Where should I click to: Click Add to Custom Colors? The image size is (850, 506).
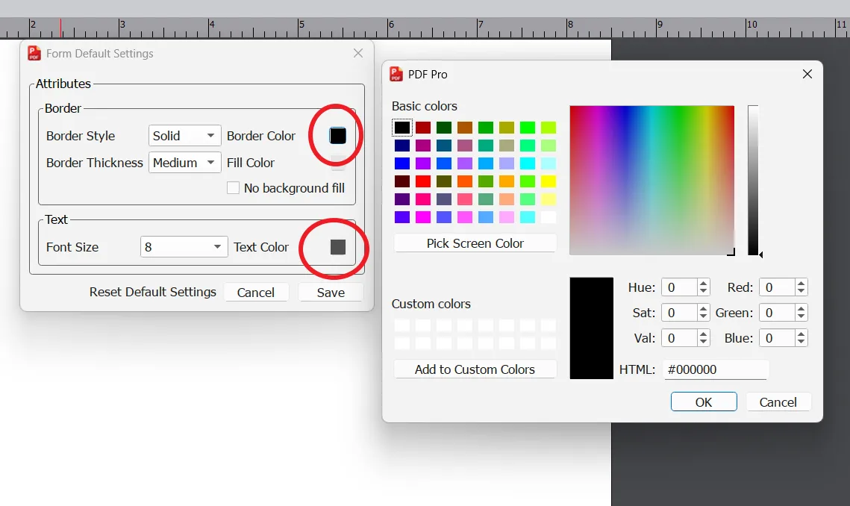click(475, 369)
